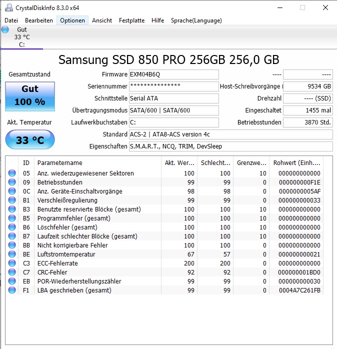Click the Akt. Wer... column header
The image size is (337, 349).
[x=179, y=163]
